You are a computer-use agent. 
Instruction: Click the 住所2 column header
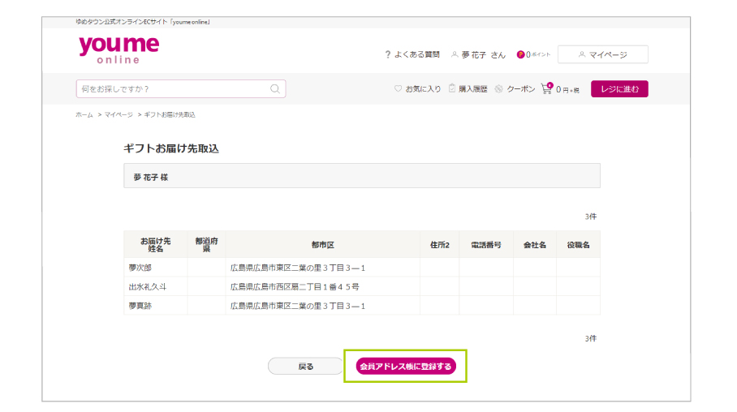tap(439, 245)
